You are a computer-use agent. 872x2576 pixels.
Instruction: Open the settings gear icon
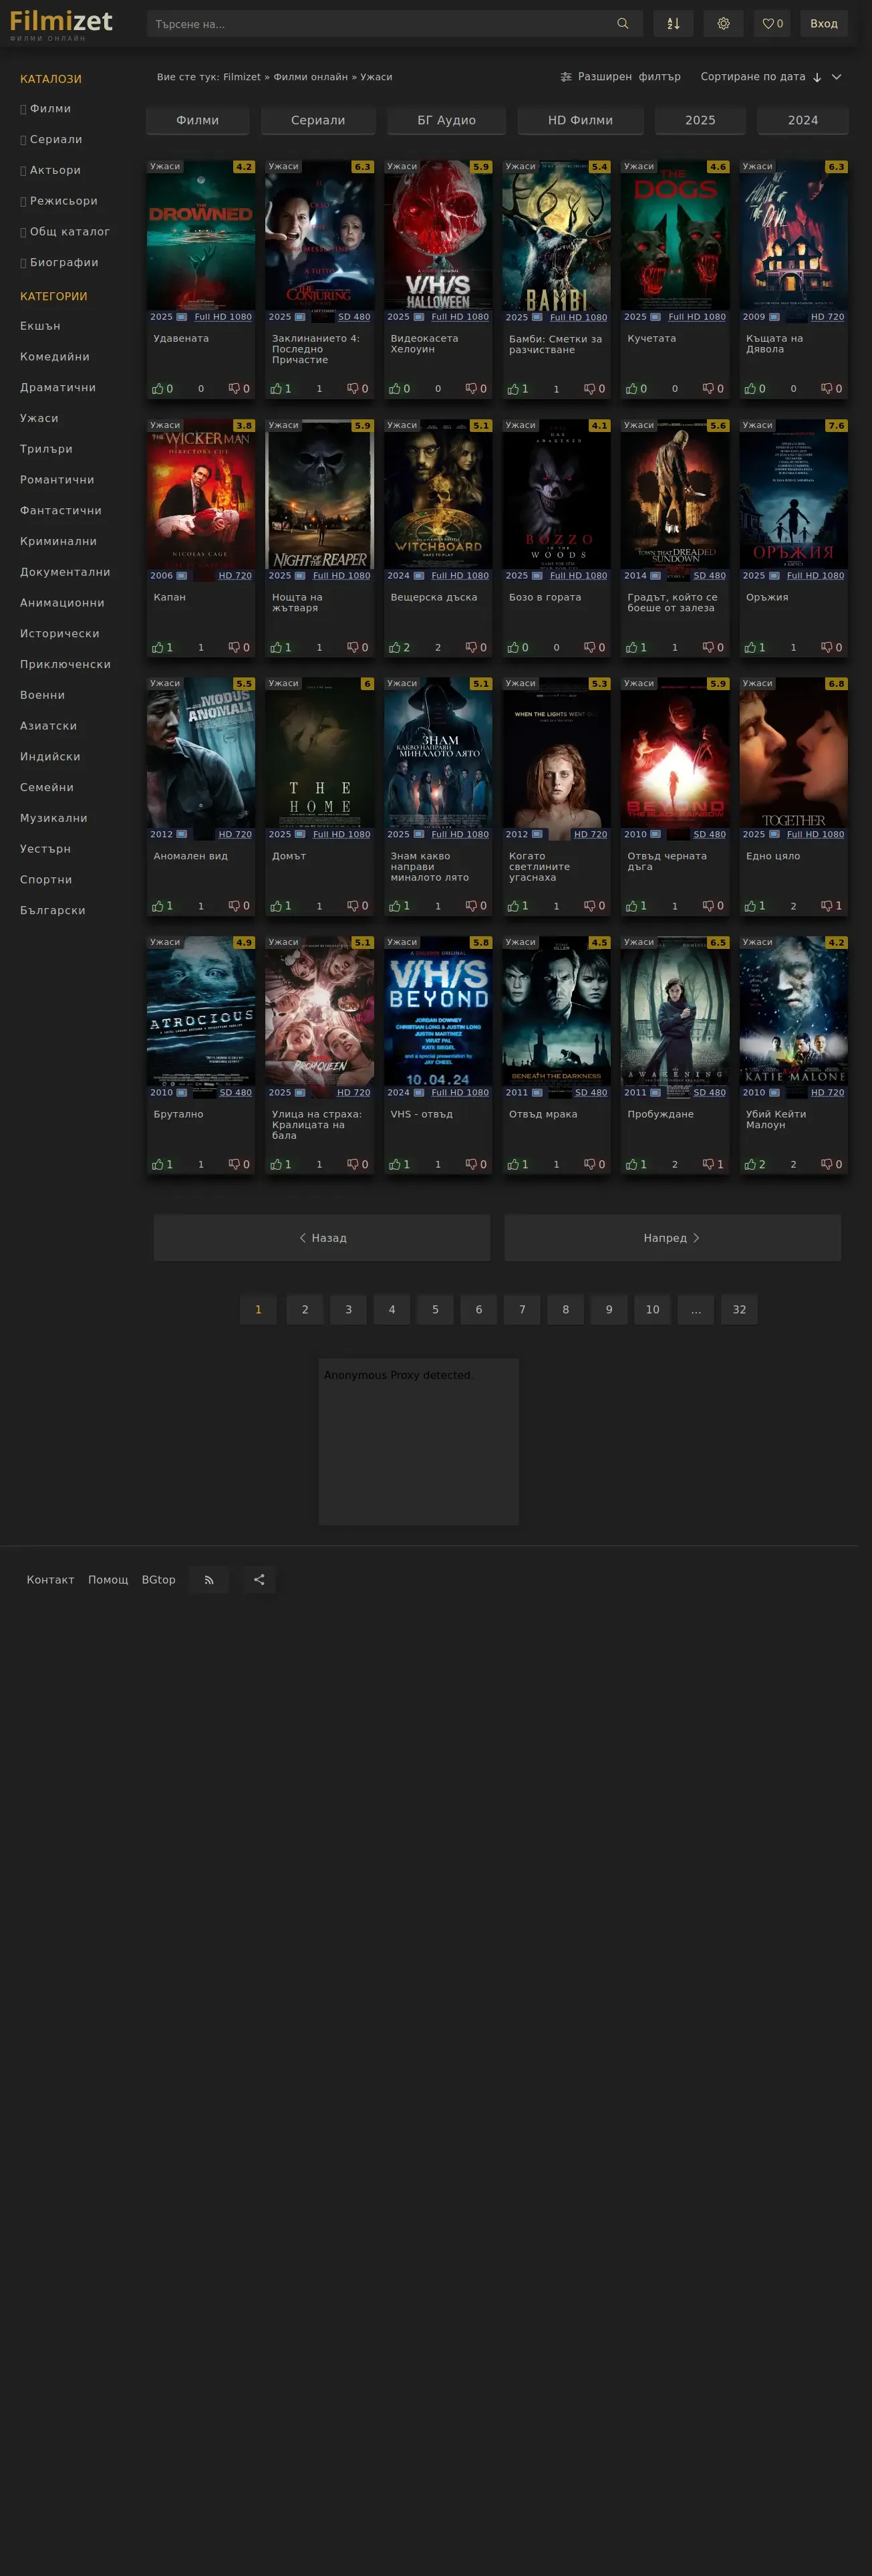coord(723,24)
